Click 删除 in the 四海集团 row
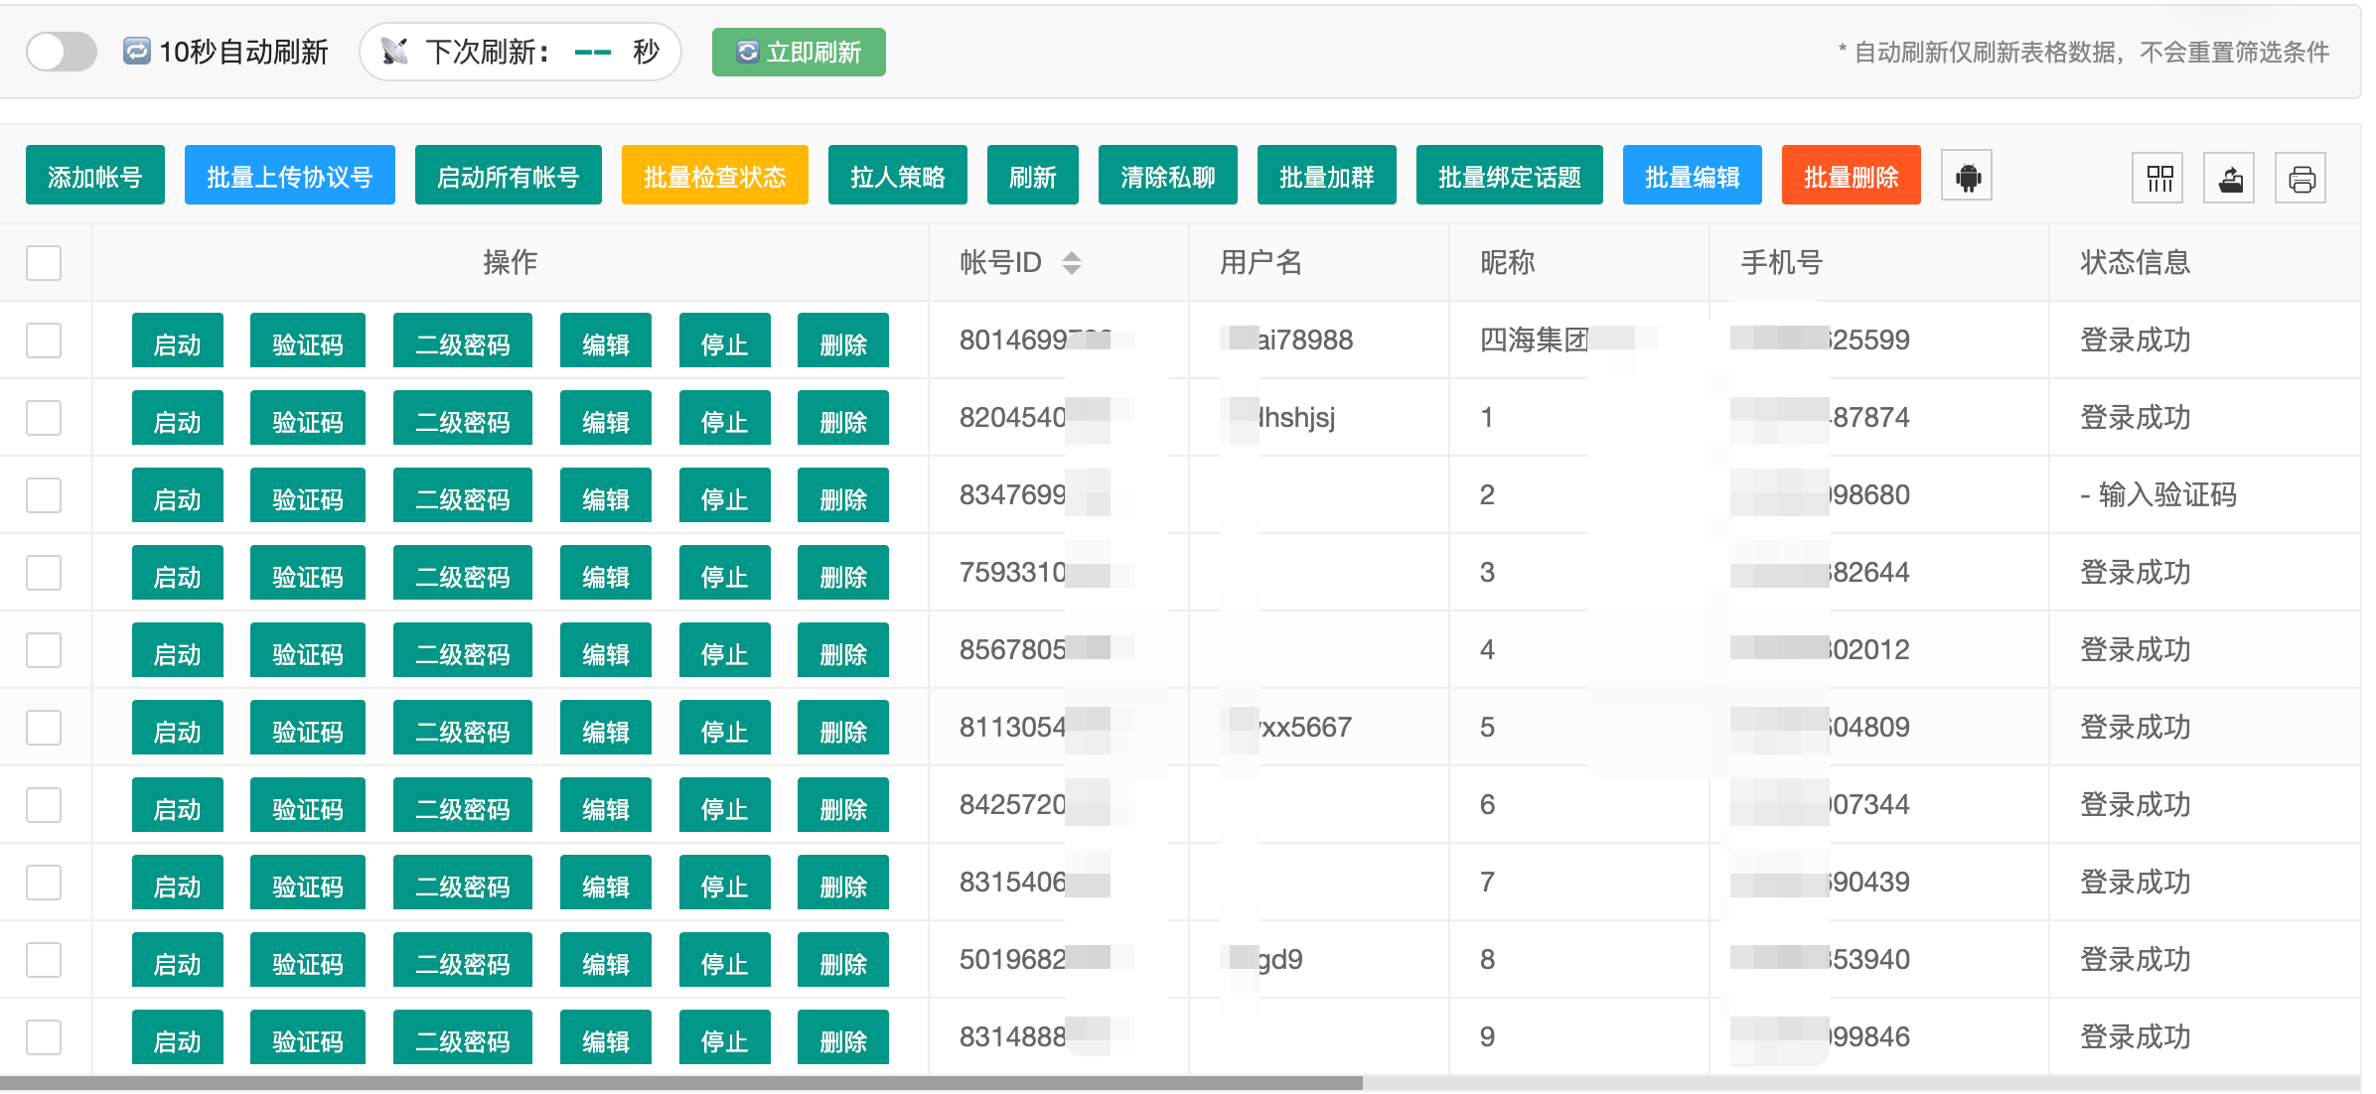 click(x=843, y=341)
